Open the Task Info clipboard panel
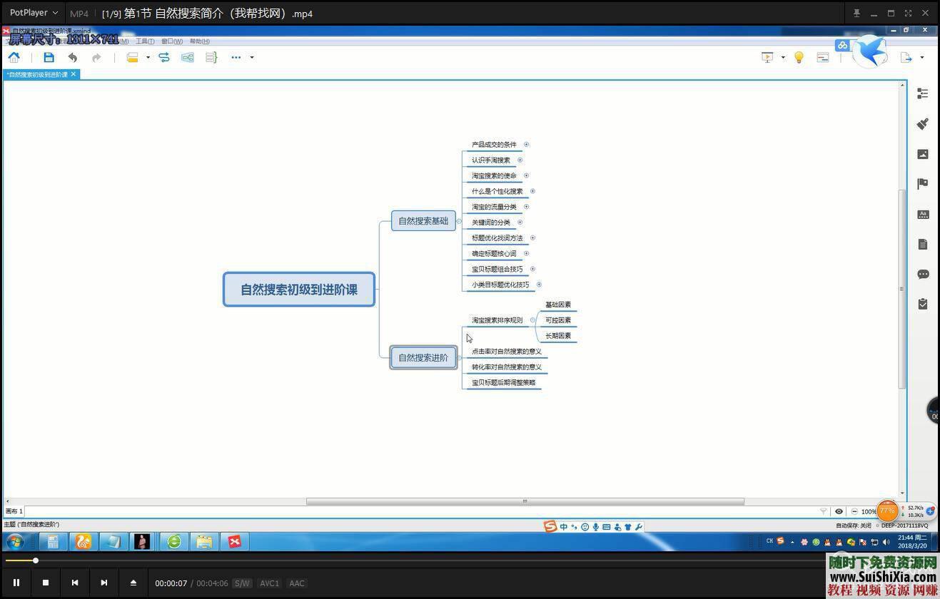Image resolution: width=940 pixels, height=599 pixels. [x=922, y=304]
